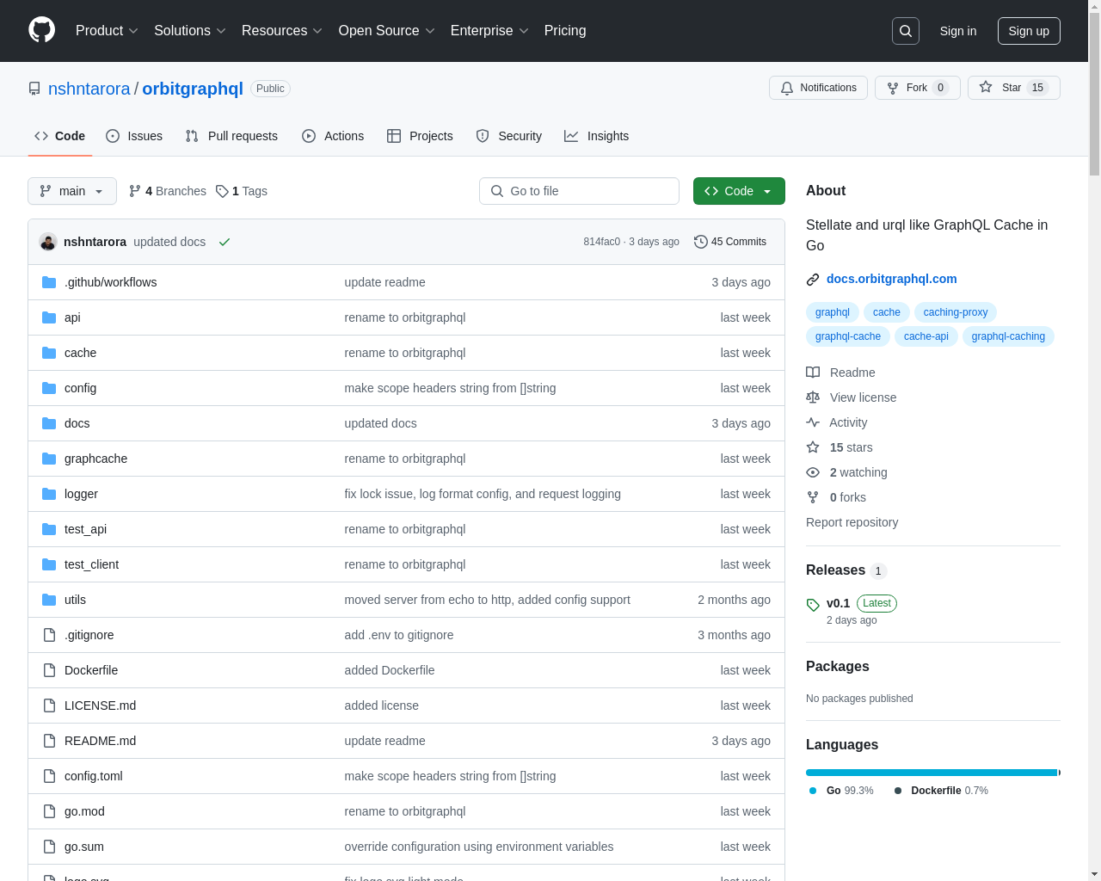
Task: Open the nshntarora owner link
Action: tap(89, 89)
